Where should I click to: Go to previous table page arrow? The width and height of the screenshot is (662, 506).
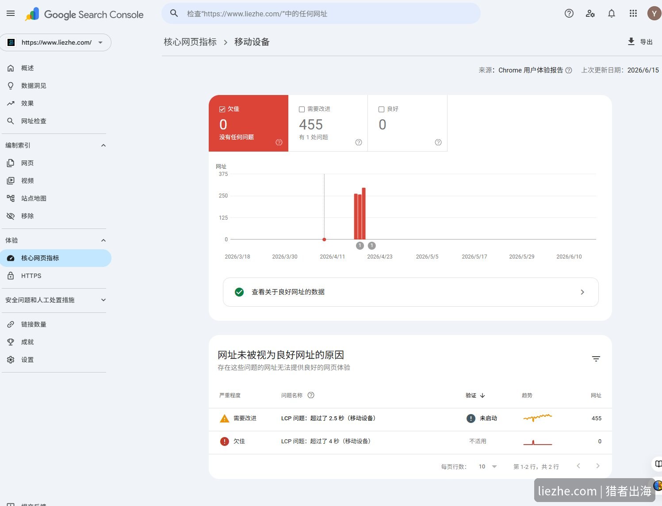click(578, 466)
